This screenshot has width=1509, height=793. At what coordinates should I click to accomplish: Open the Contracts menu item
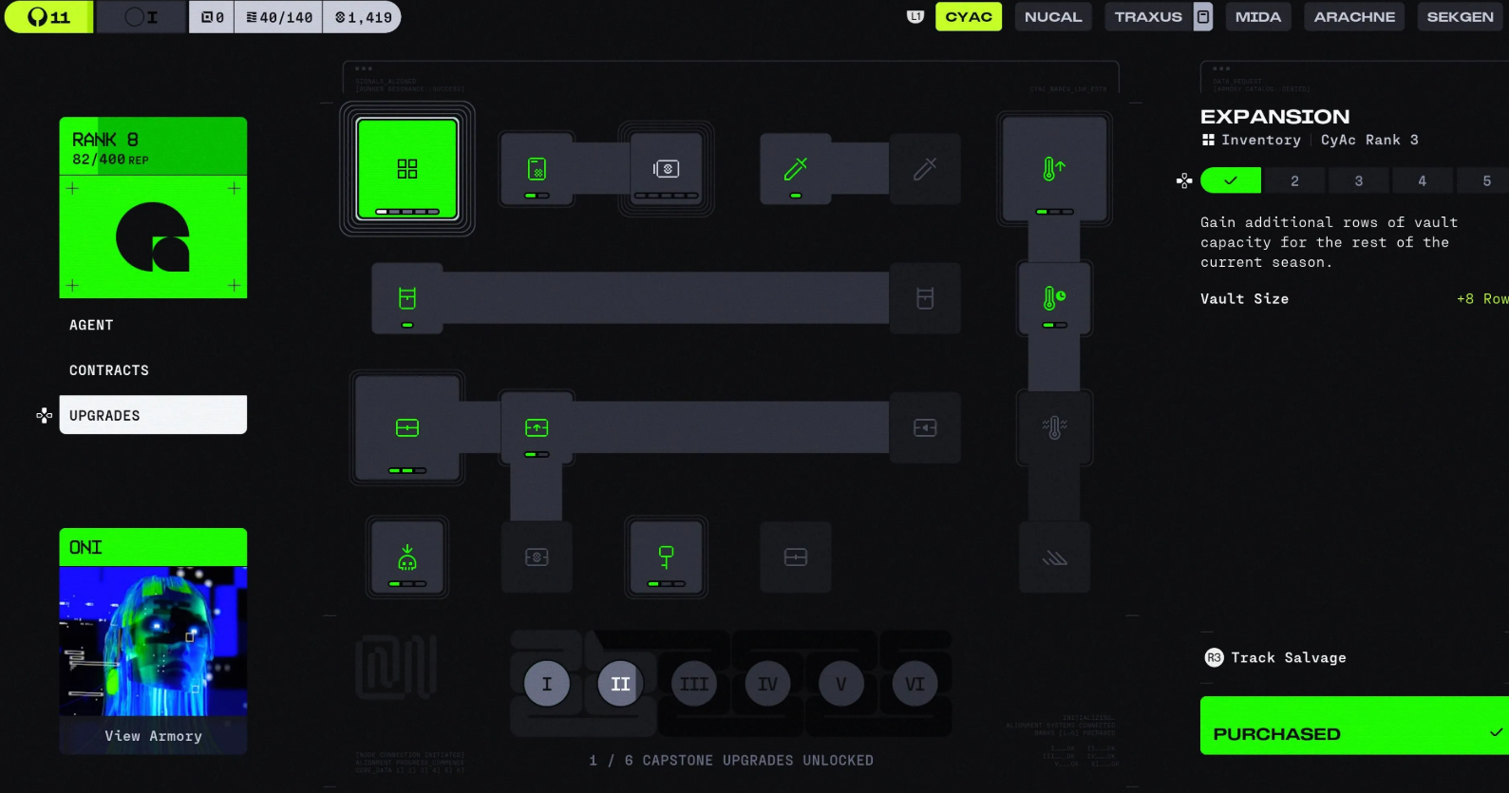click(109, 370)
